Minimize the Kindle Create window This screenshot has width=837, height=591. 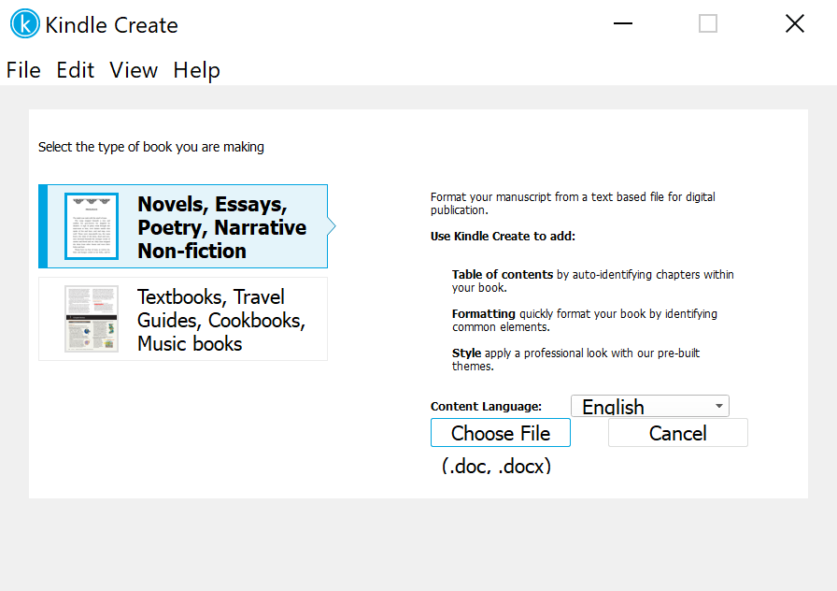(x=623, y=23)
